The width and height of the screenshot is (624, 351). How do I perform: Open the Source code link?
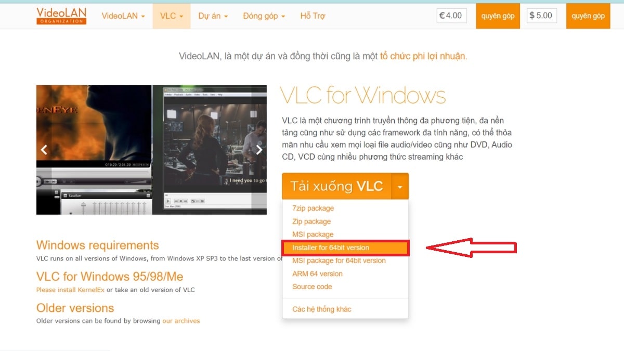(312, 287)
